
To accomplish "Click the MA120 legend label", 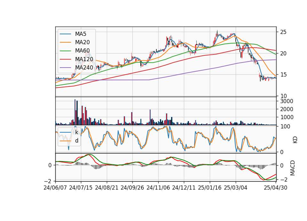I will (84, 59).
